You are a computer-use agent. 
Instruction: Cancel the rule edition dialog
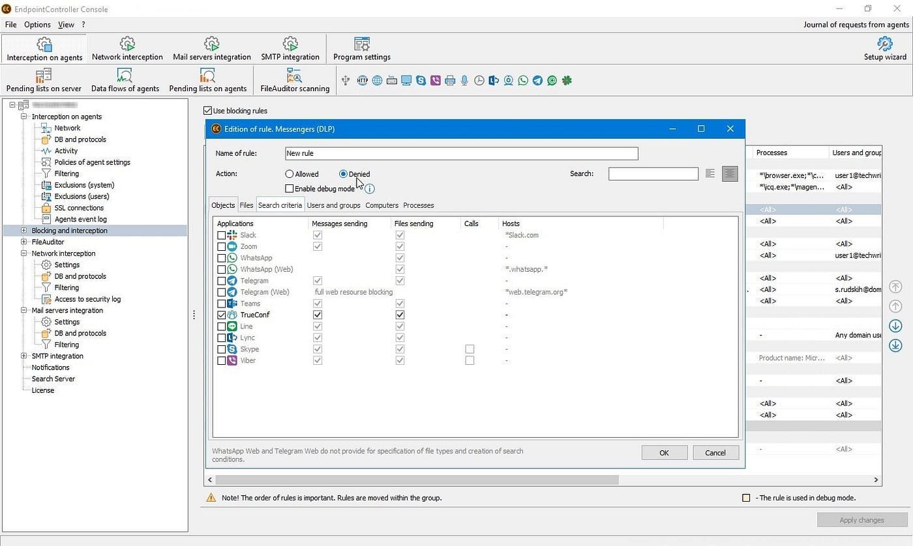coord(715,453)
